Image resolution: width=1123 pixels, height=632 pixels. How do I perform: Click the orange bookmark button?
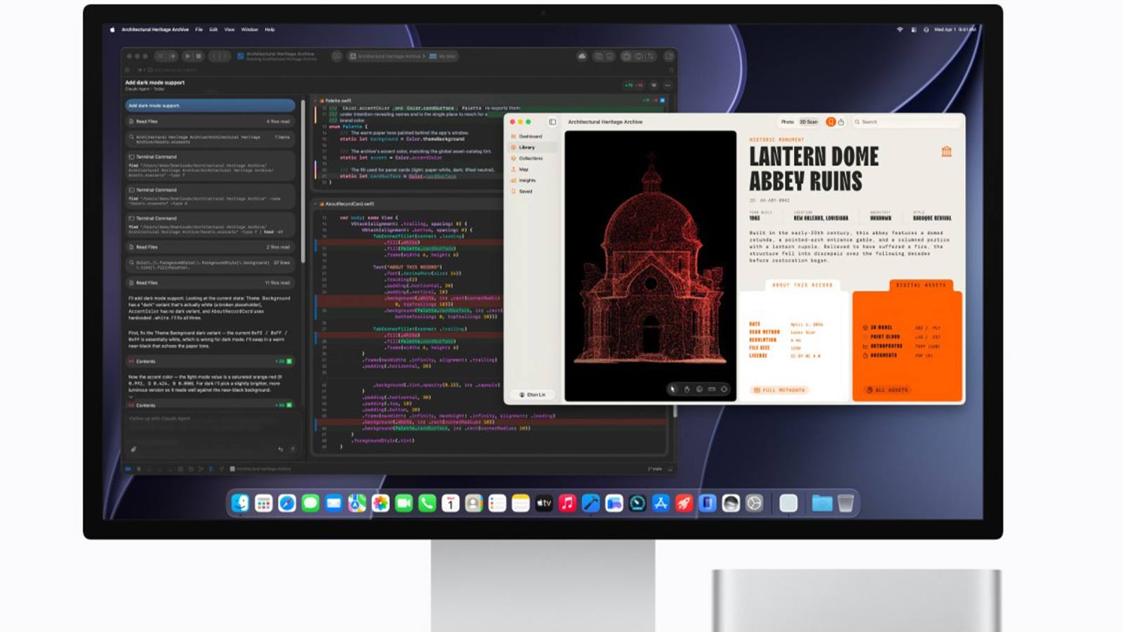830,122
